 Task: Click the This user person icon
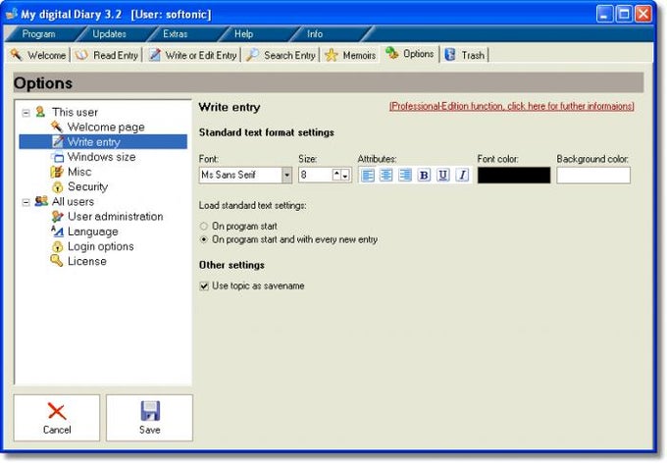[x=40, y=112]
